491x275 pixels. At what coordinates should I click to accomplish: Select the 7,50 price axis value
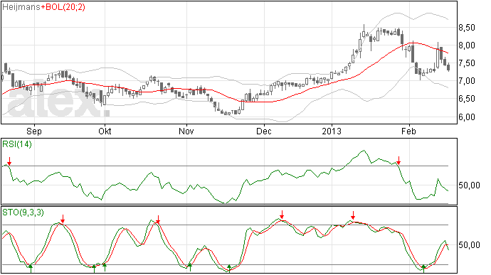point(467,63)
